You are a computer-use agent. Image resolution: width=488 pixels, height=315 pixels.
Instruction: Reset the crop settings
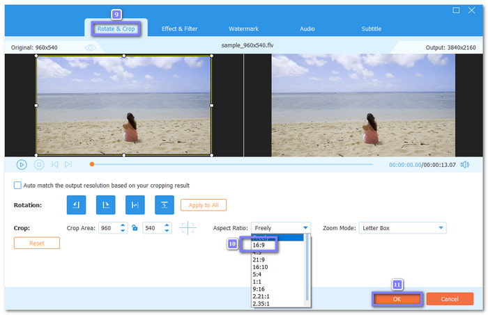[37, 243]
